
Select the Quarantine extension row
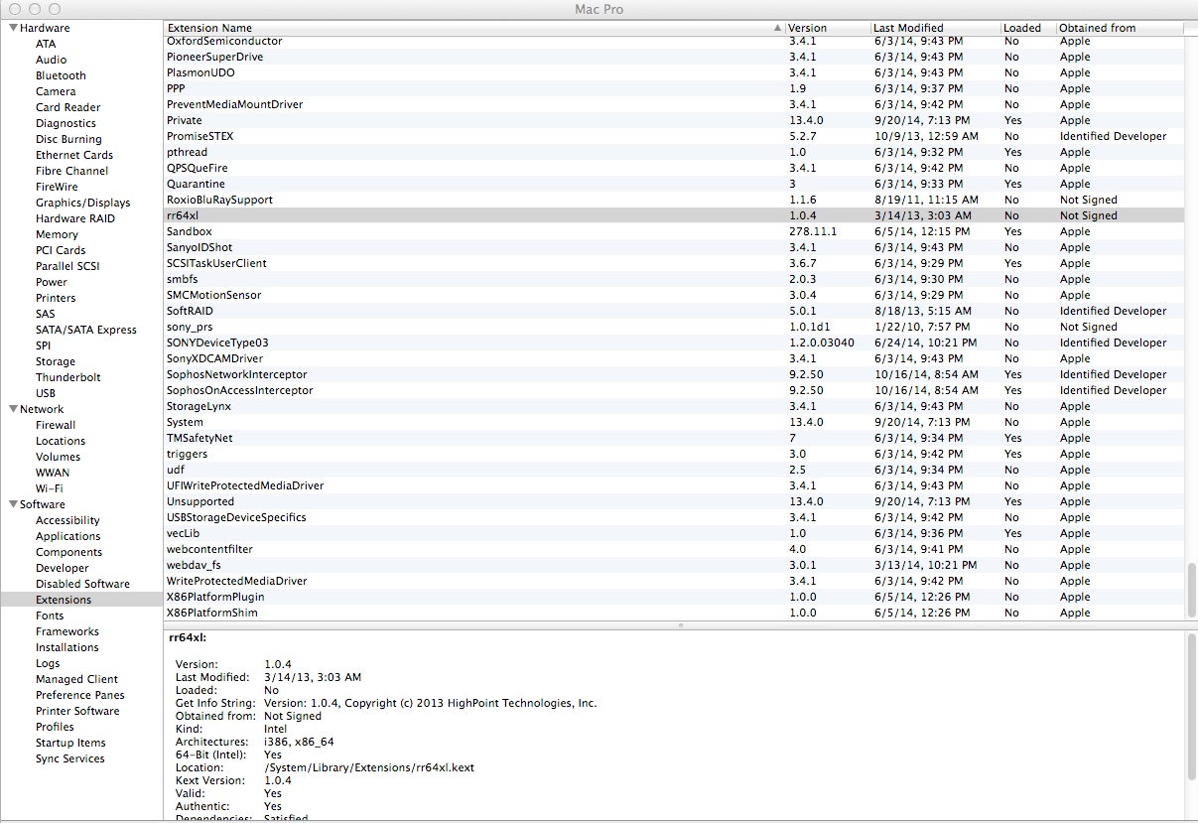[674, 184]
